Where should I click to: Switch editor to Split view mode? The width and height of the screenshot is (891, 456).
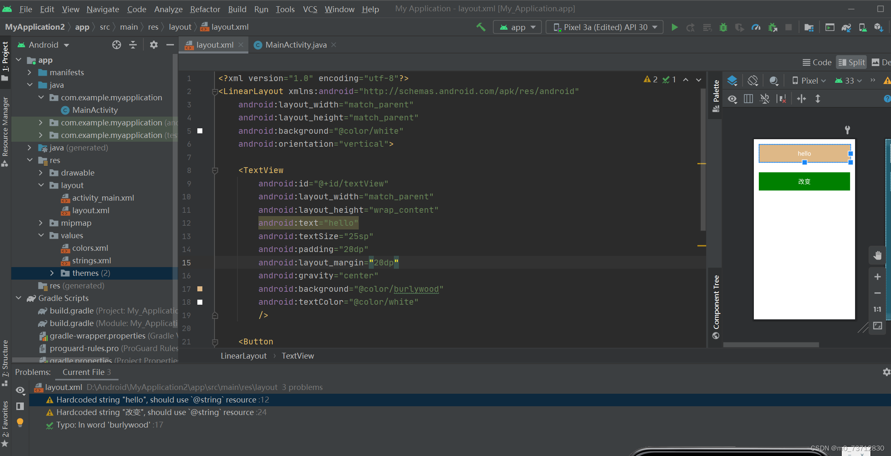851,62
